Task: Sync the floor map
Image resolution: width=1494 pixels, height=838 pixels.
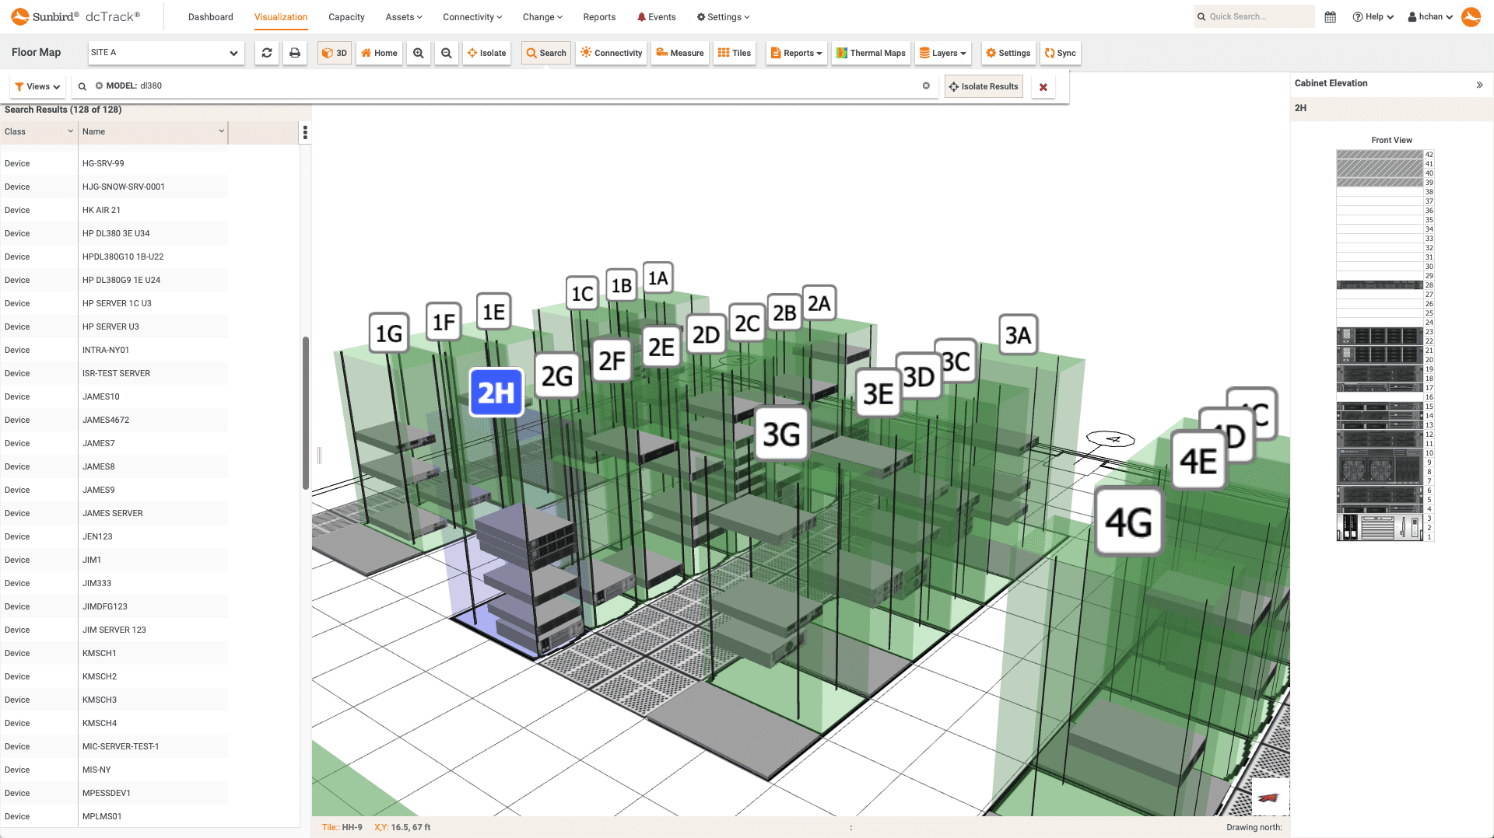Action: tap(1060, 53)
